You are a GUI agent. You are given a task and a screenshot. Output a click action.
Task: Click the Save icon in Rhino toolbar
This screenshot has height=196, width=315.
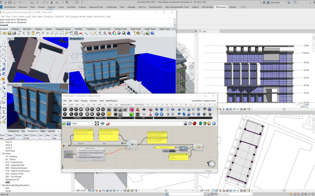tap(9, 33)
